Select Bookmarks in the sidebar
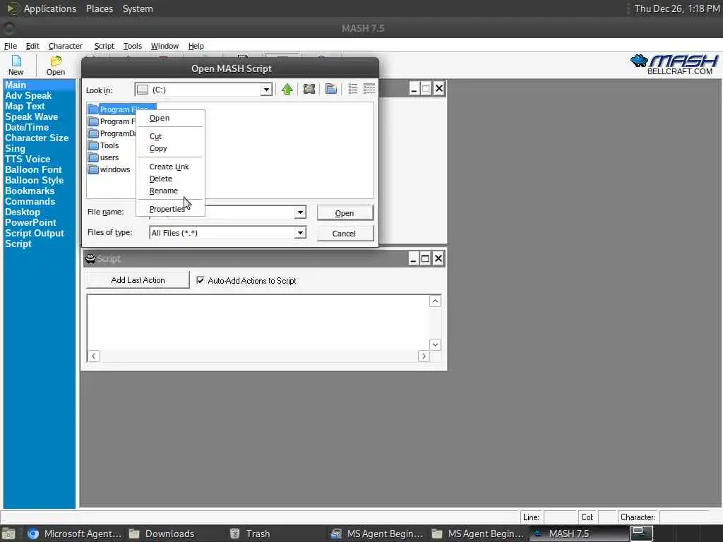Viewport: 723px width, 542px height. point(30,191)
